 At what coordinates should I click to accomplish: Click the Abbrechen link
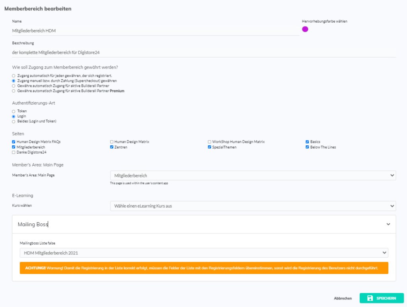tap(343, 298)
